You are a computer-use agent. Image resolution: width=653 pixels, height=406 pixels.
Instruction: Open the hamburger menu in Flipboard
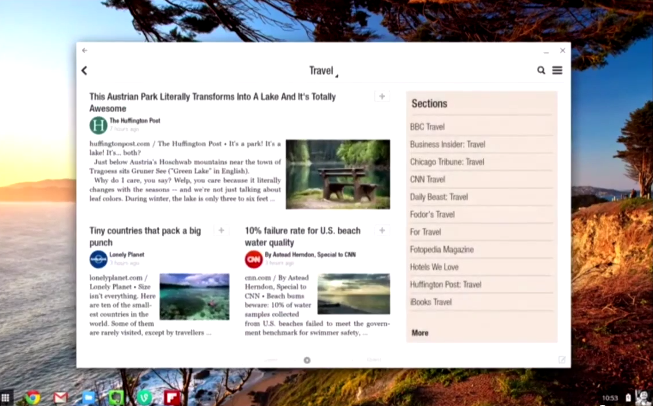[x=557, y=70]
